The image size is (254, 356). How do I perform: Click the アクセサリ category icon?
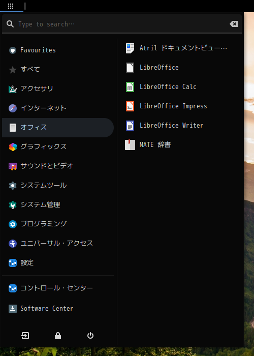point(13,89)
